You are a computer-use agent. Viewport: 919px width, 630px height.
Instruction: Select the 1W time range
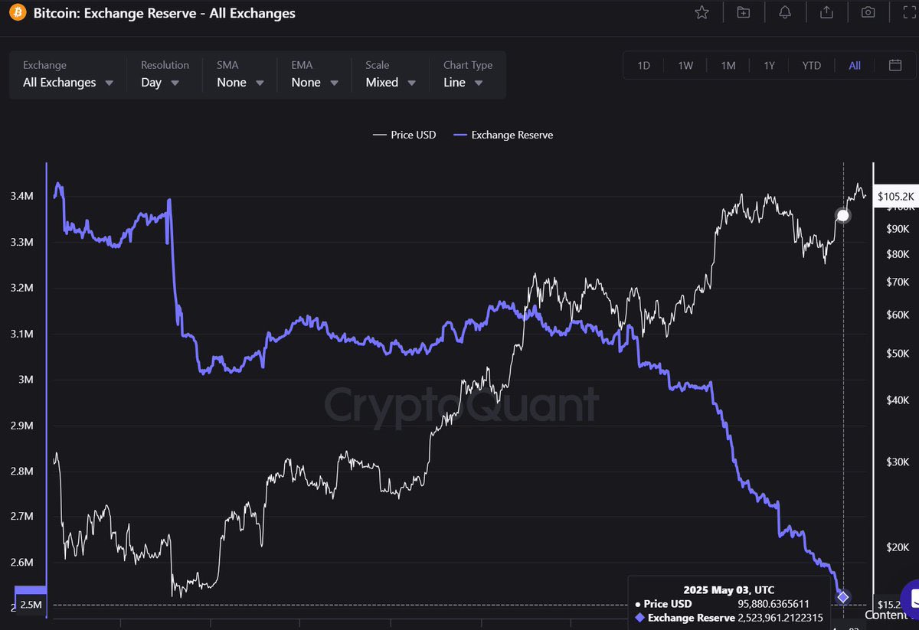coord(685,66)
